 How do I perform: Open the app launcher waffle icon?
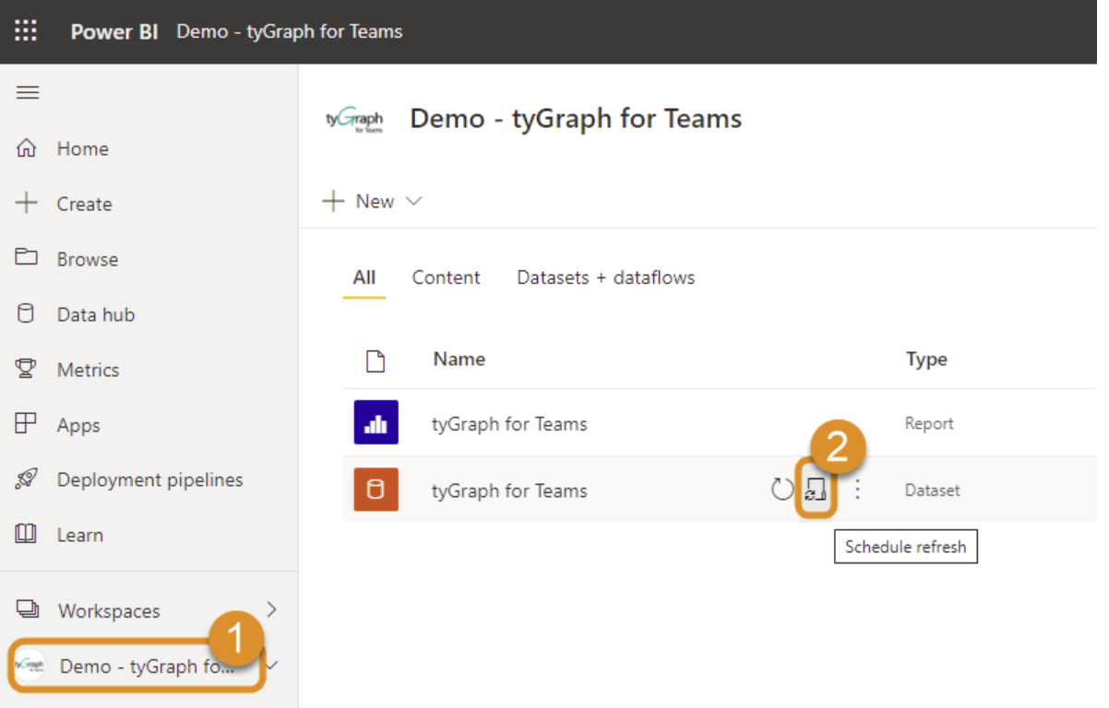[x=26, y=31]
